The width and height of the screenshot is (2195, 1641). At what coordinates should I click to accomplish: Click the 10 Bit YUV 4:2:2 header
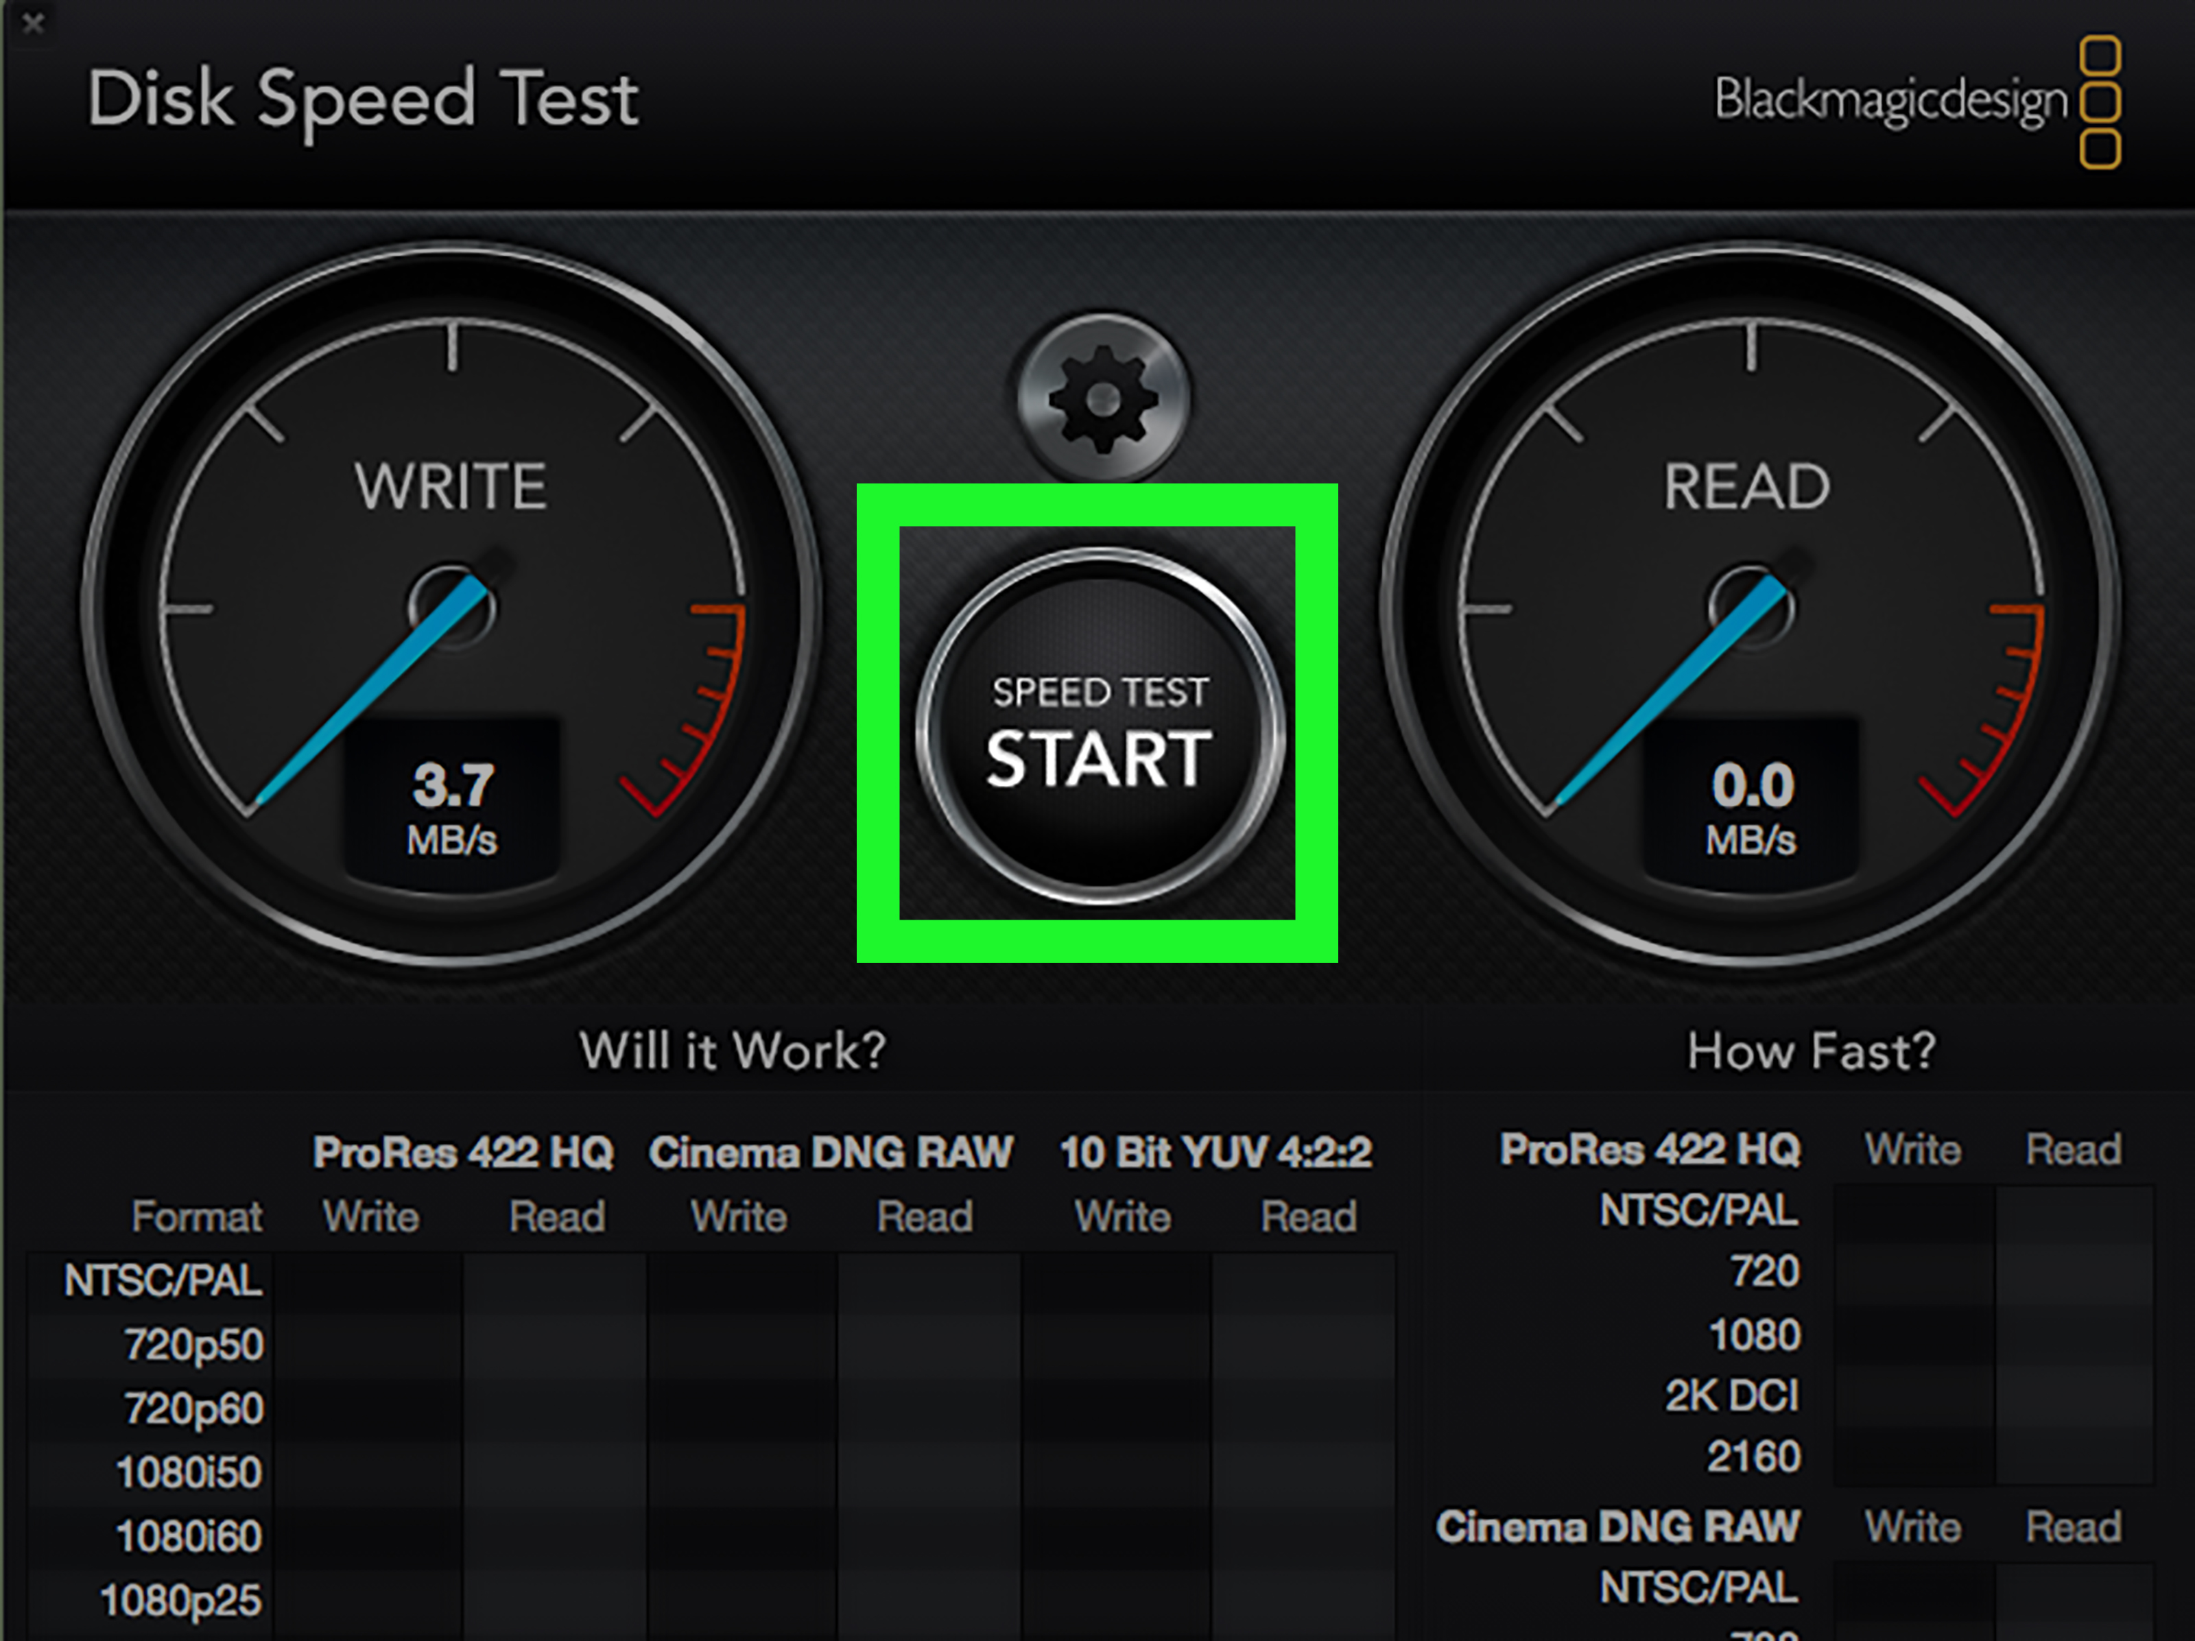(1215, 1153)
